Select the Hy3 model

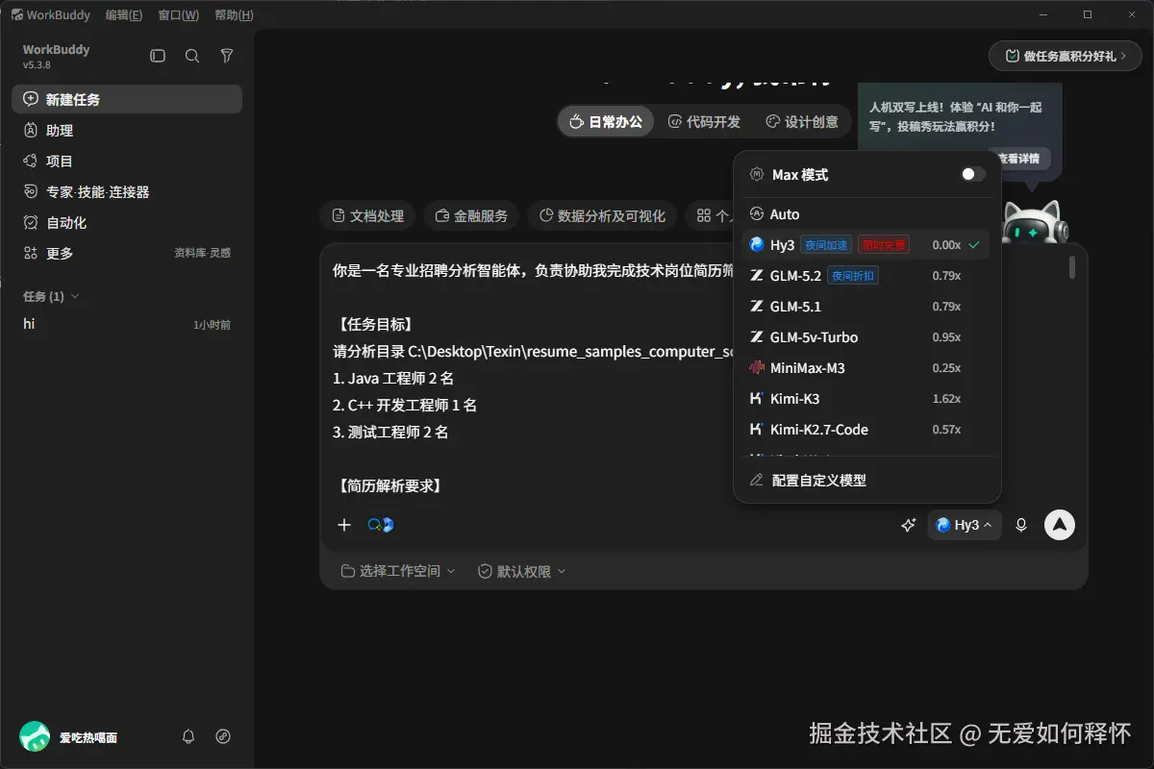[867, 245]
